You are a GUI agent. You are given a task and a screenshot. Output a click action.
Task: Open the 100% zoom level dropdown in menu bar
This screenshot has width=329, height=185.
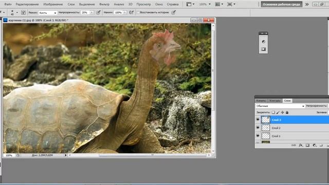(205, 4)
